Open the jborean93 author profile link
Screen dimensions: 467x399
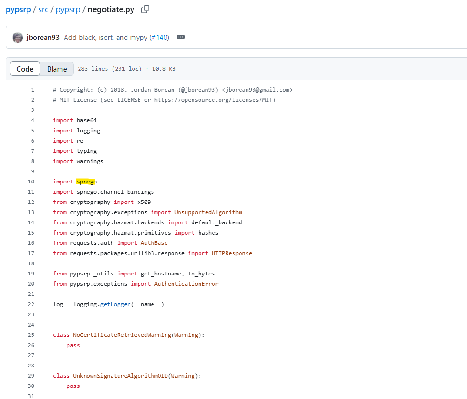click(43, 38)
